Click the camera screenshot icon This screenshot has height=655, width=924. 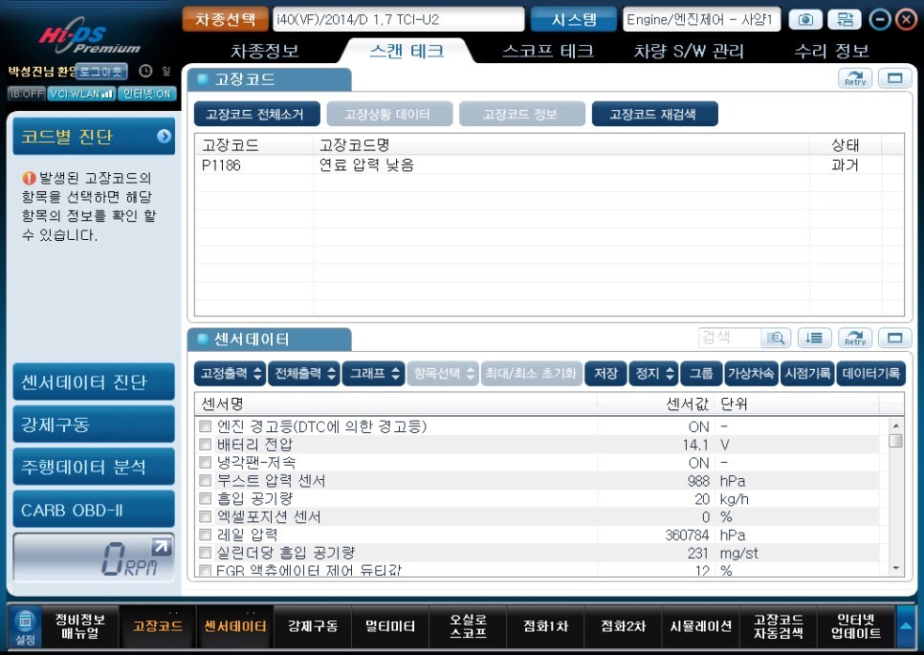tap(805, 19)
